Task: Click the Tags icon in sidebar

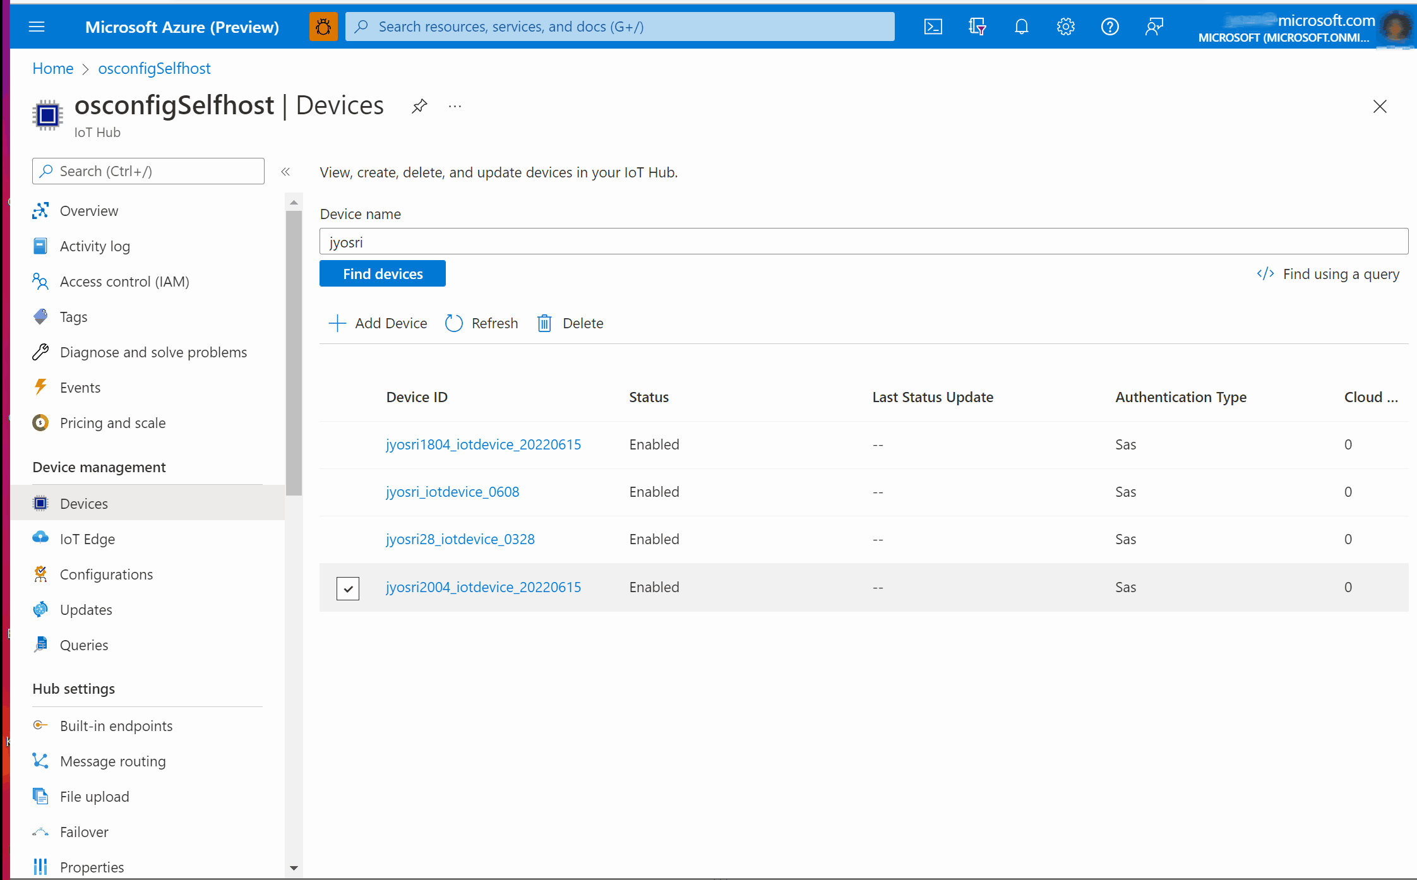Action: pyautogui.click(x=42, y=316)
